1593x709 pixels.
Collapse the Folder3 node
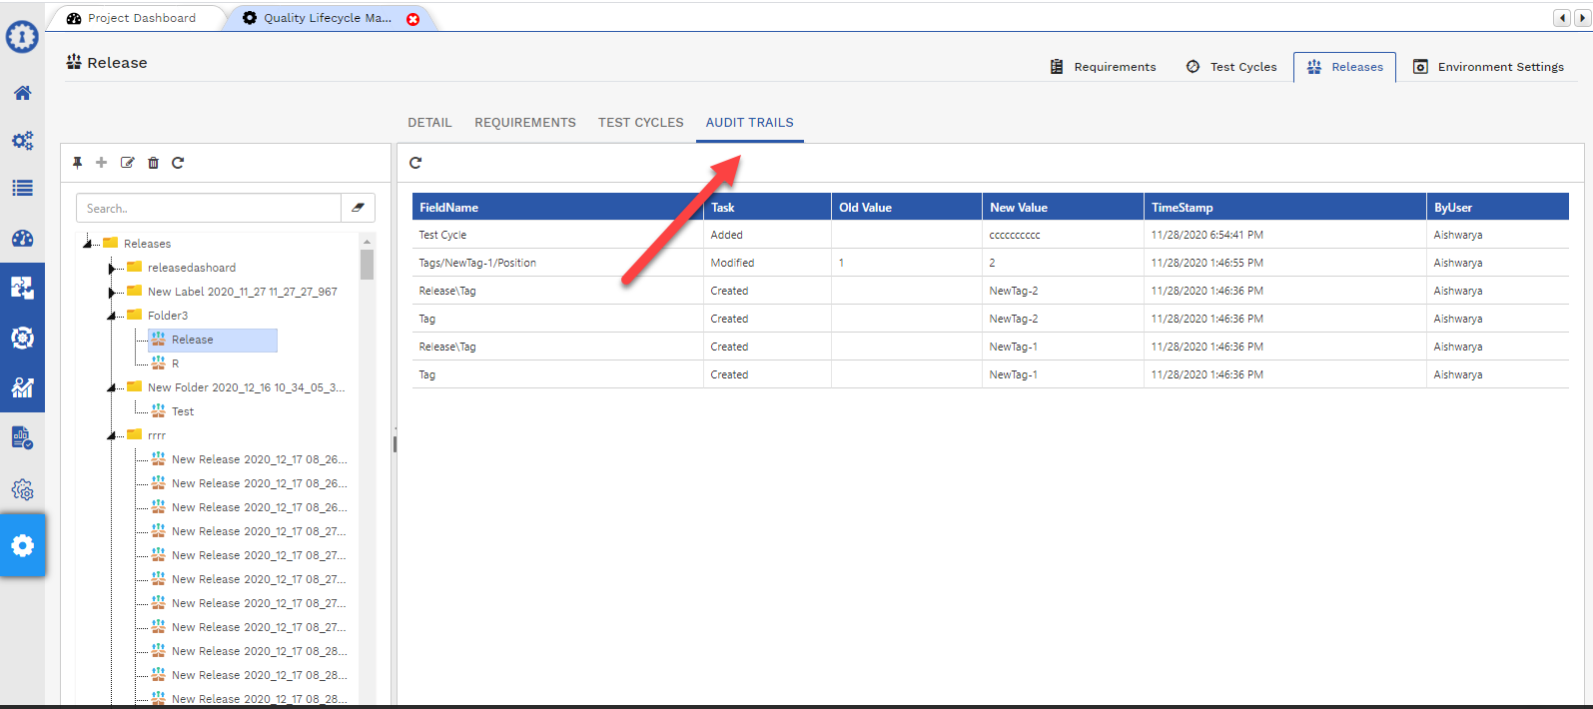[x=112, y=316]
